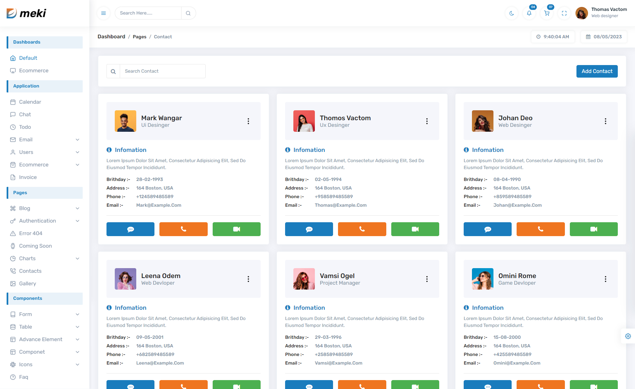Screen dimensions: 635x389
Task: Open Calendar from the sidebar
Action: 30,102
